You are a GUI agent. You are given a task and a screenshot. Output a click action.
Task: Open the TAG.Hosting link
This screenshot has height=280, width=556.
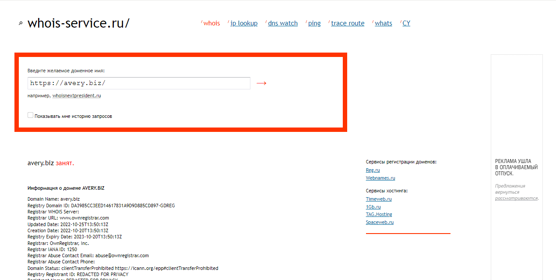tap(379, 214)
